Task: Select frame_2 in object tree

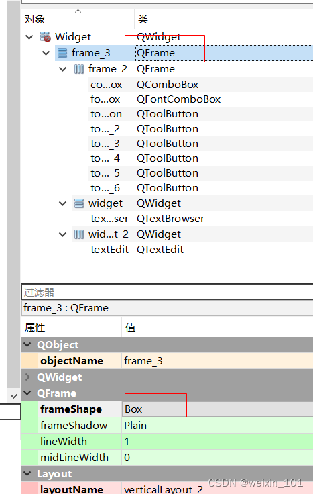Action: (x=108, y=69)
